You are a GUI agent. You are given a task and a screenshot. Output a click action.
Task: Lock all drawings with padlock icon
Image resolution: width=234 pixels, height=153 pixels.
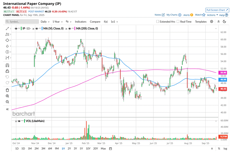[7, 71]
